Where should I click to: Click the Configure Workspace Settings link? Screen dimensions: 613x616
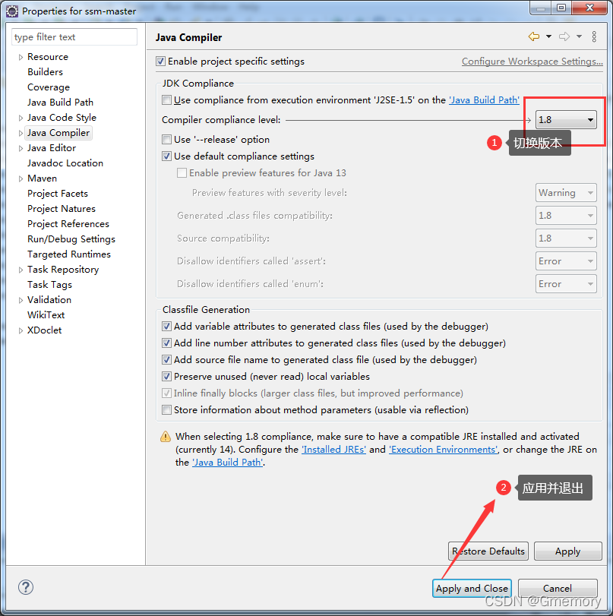532,61
